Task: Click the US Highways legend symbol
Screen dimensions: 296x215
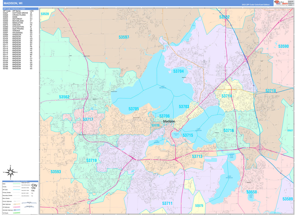Action: click(x=17, y=206)
